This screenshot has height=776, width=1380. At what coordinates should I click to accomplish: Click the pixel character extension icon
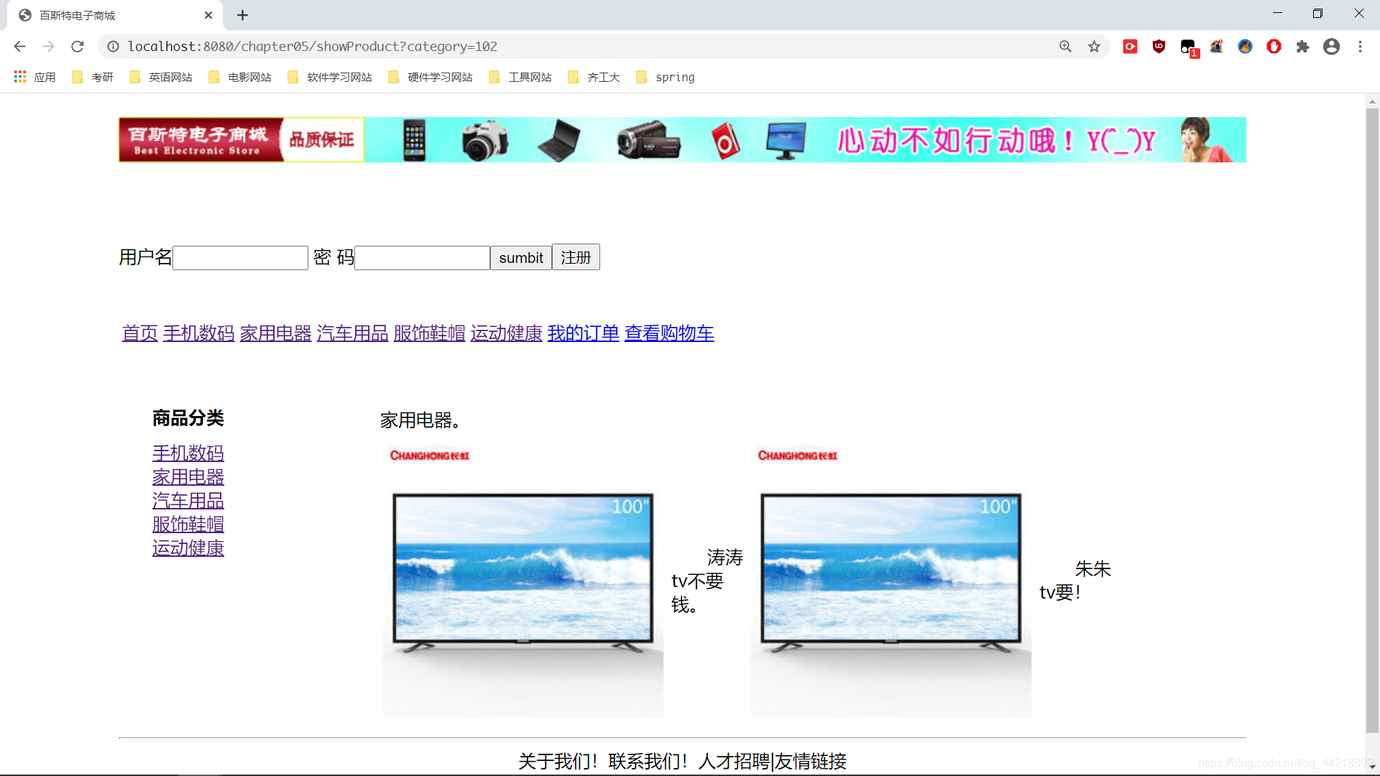point(1216,47)
